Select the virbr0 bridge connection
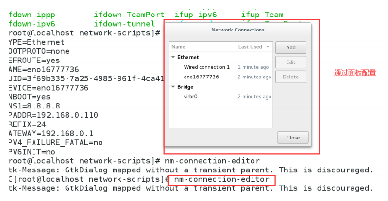The image size is (388, 201). tap(190, 97)
